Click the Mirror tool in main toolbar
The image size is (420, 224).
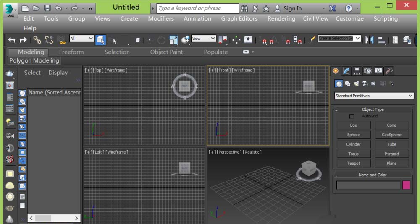click(x=370, y=40)
